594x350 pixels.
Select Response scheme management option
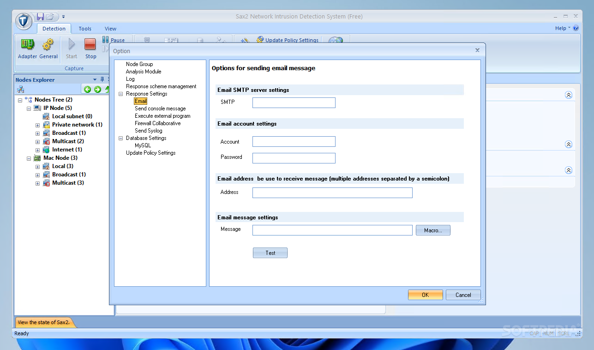[161, 86]
